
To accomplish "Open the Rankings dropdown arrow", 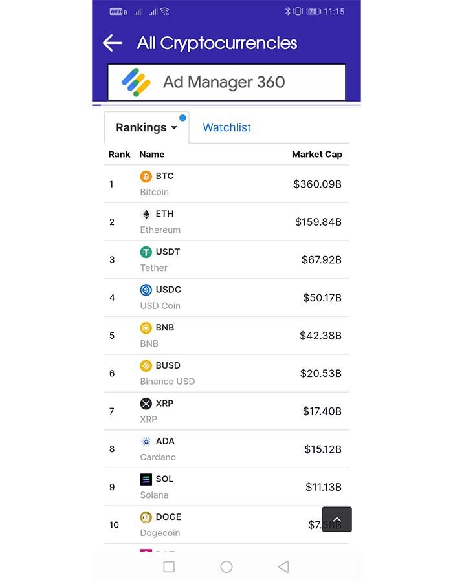I will [174, 127].
